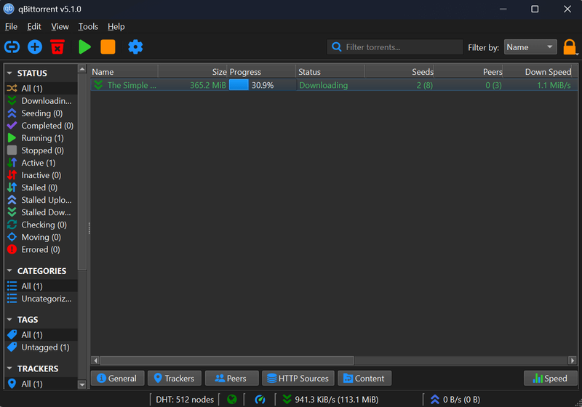Image resolution: width=582 pixels, height=407 pixels.
Task: Select the "The Simple ..." torrent row
Action: tap(334, 85)
